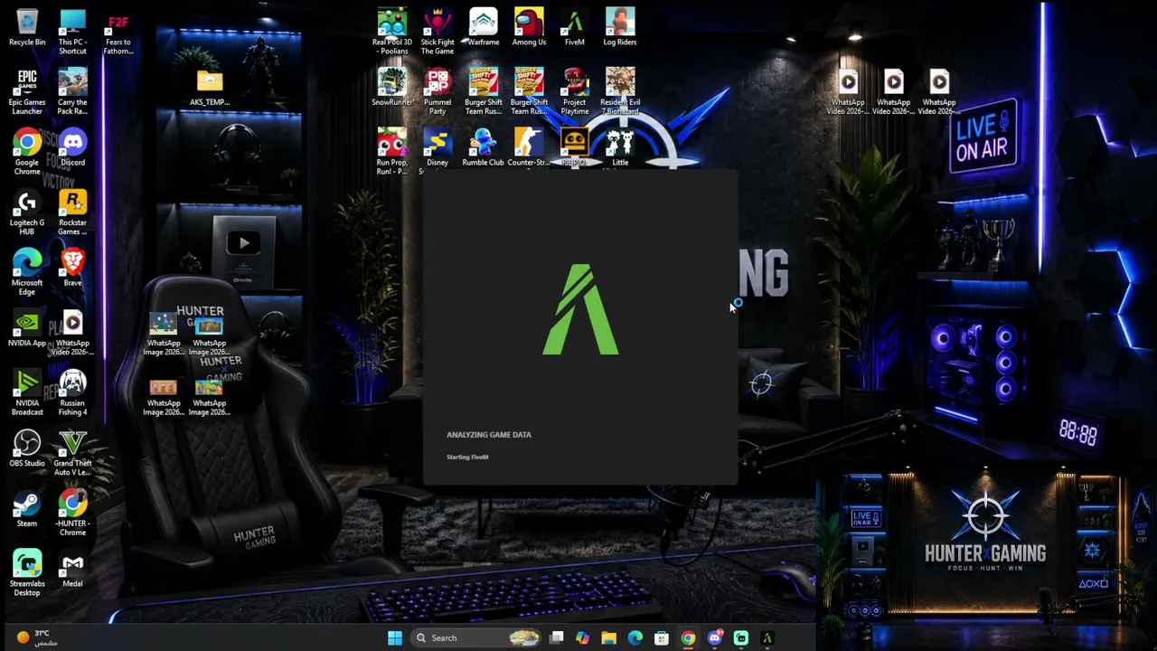Open Rumble Club desktop shortcut
This screenshot has height=651, width=1157.
tap(484, 147)
